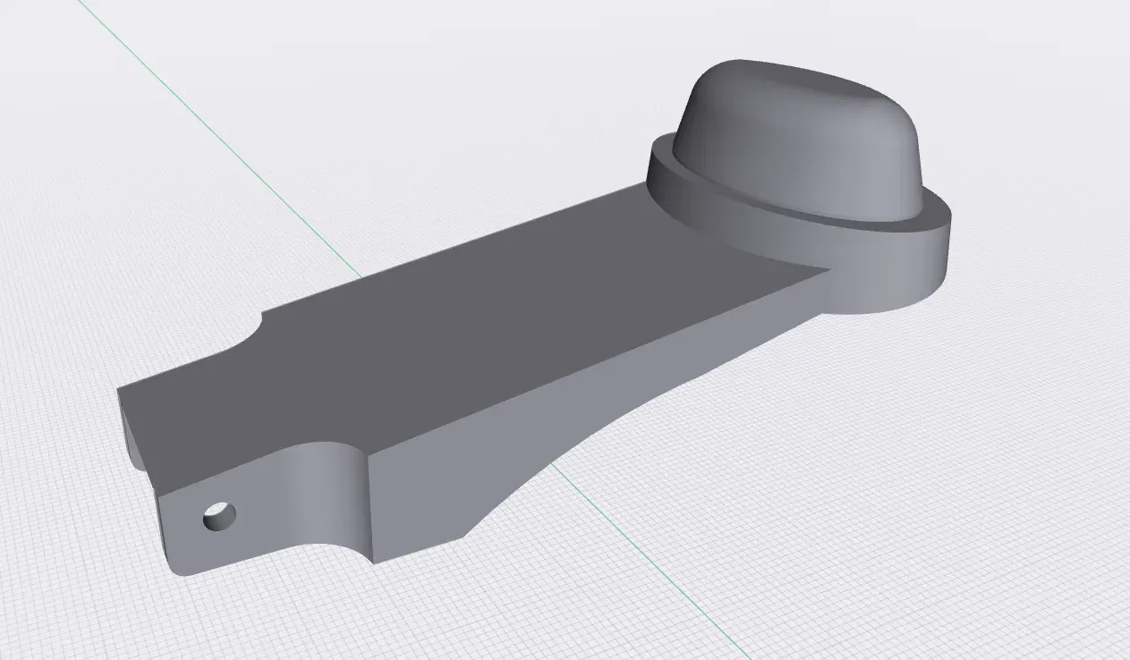Click the blank background above the horizon at top left
This screenshot has height=660, width=1130.
(36, 27)
